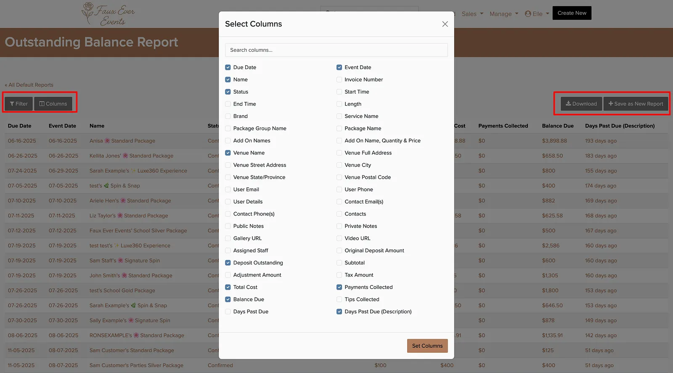Uncheck Days Past Due (Description) column
673x373 pixels.
339,312
